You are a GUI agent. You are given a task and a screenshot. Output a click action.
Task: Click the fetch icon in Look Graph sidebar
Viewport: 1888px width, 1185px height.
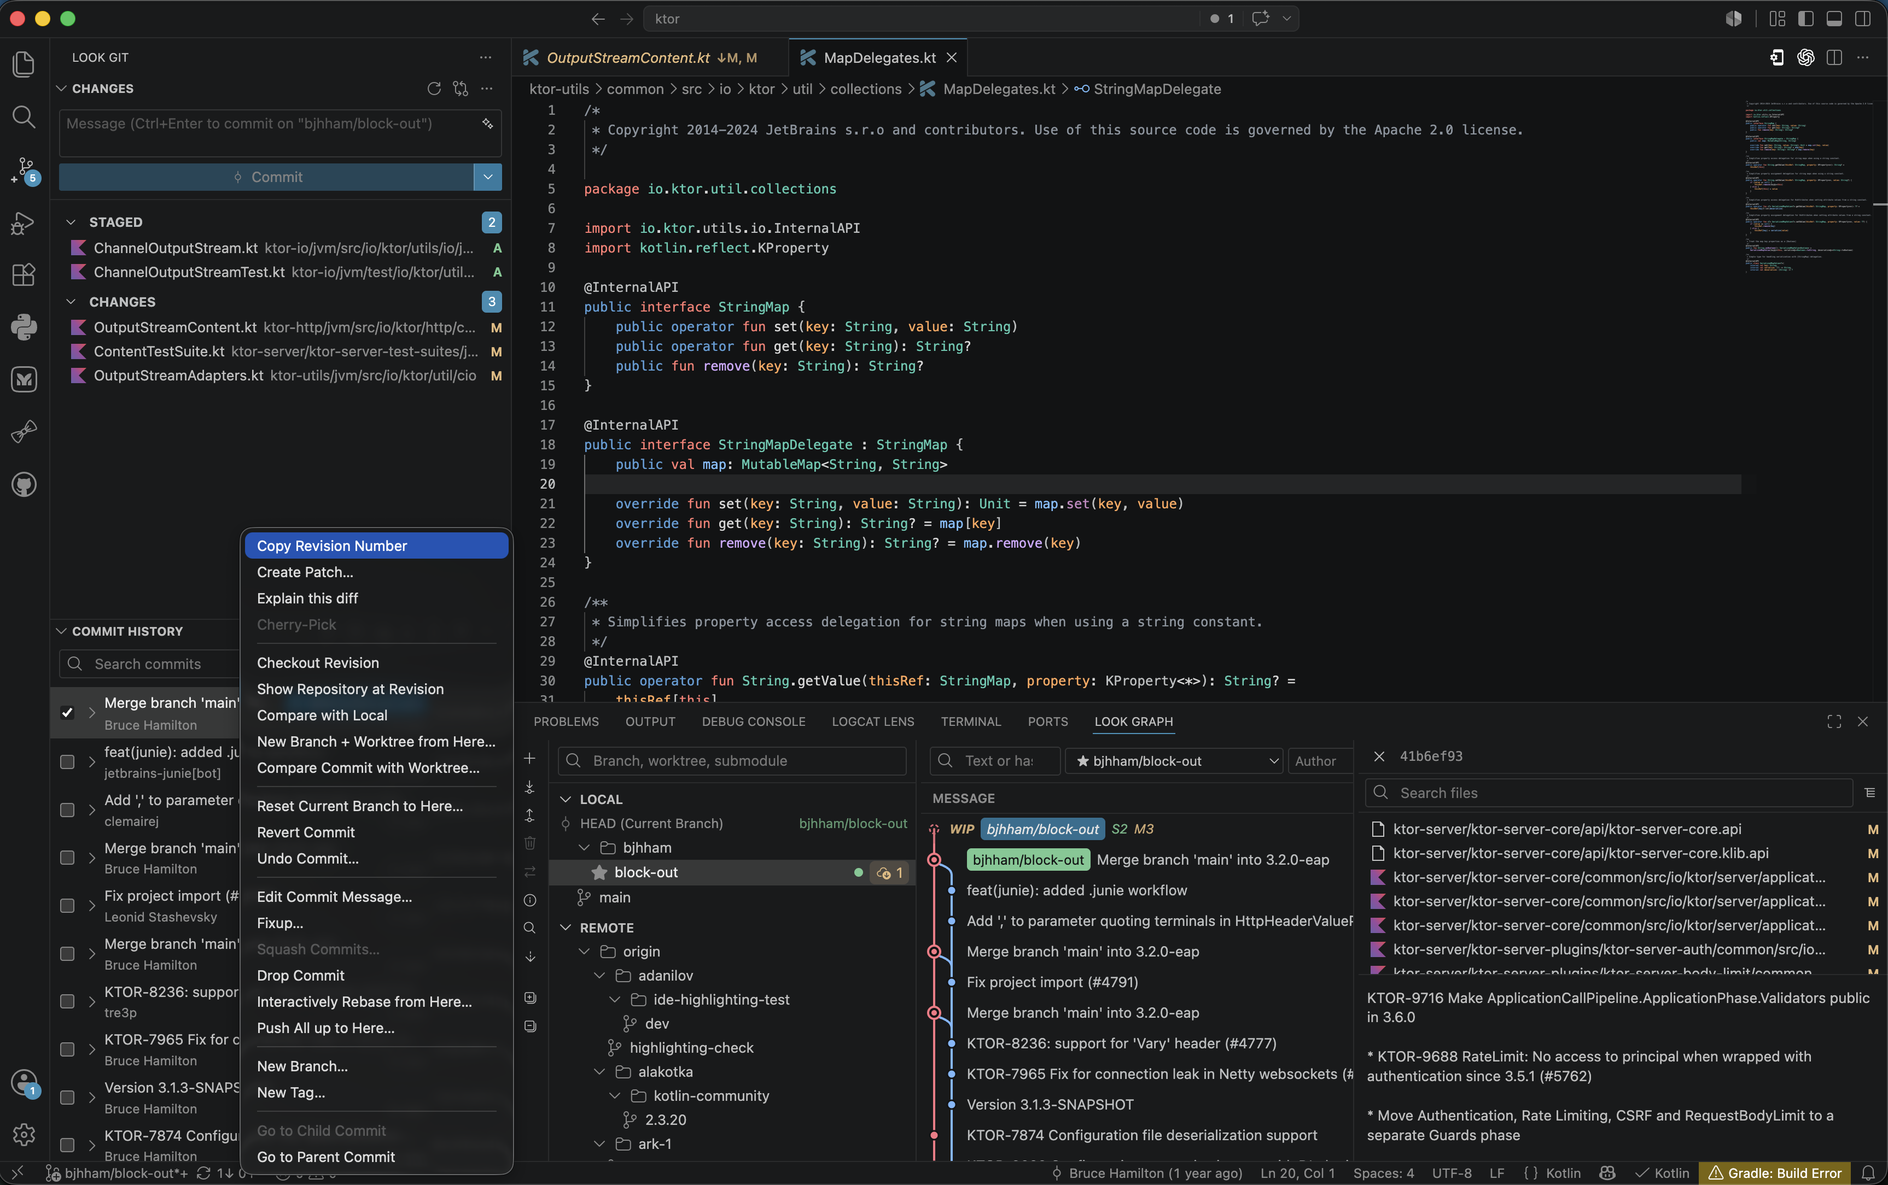pos(530,787)
